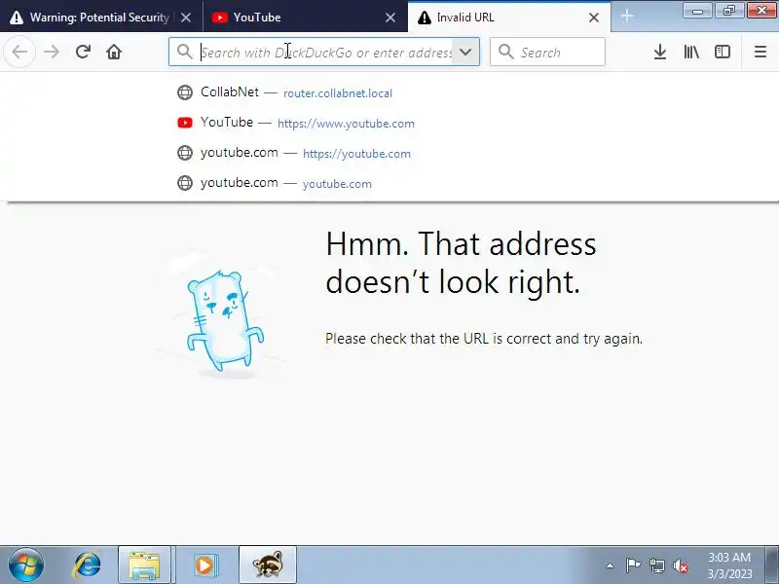Screen dimensions: 779x584
Task: Click the red YouTube favicon in suggestions
Action: (x=185, y=123)
